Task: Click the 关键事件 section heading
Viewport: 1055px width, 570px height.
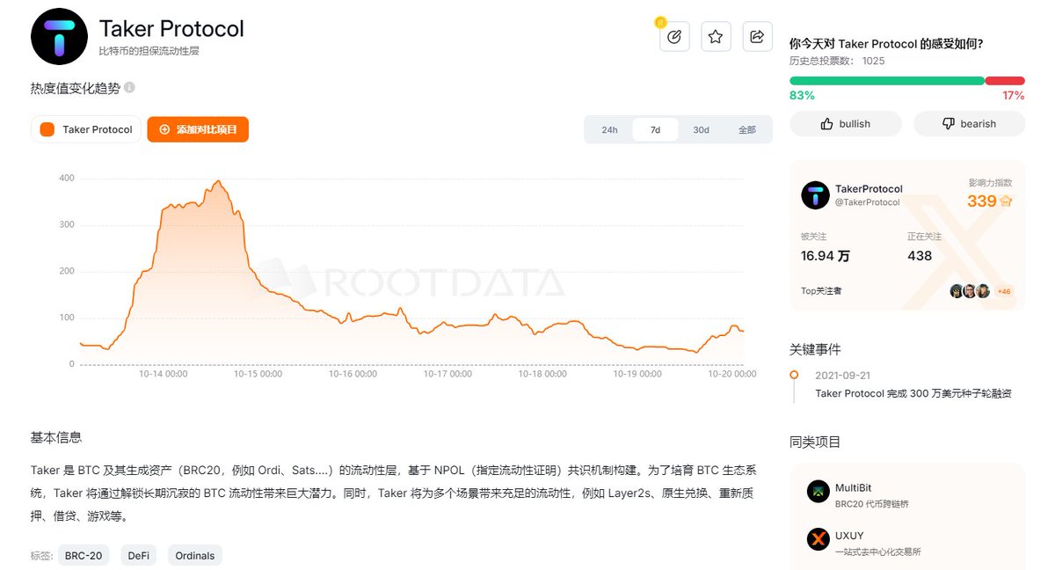Action: (815, 349)
